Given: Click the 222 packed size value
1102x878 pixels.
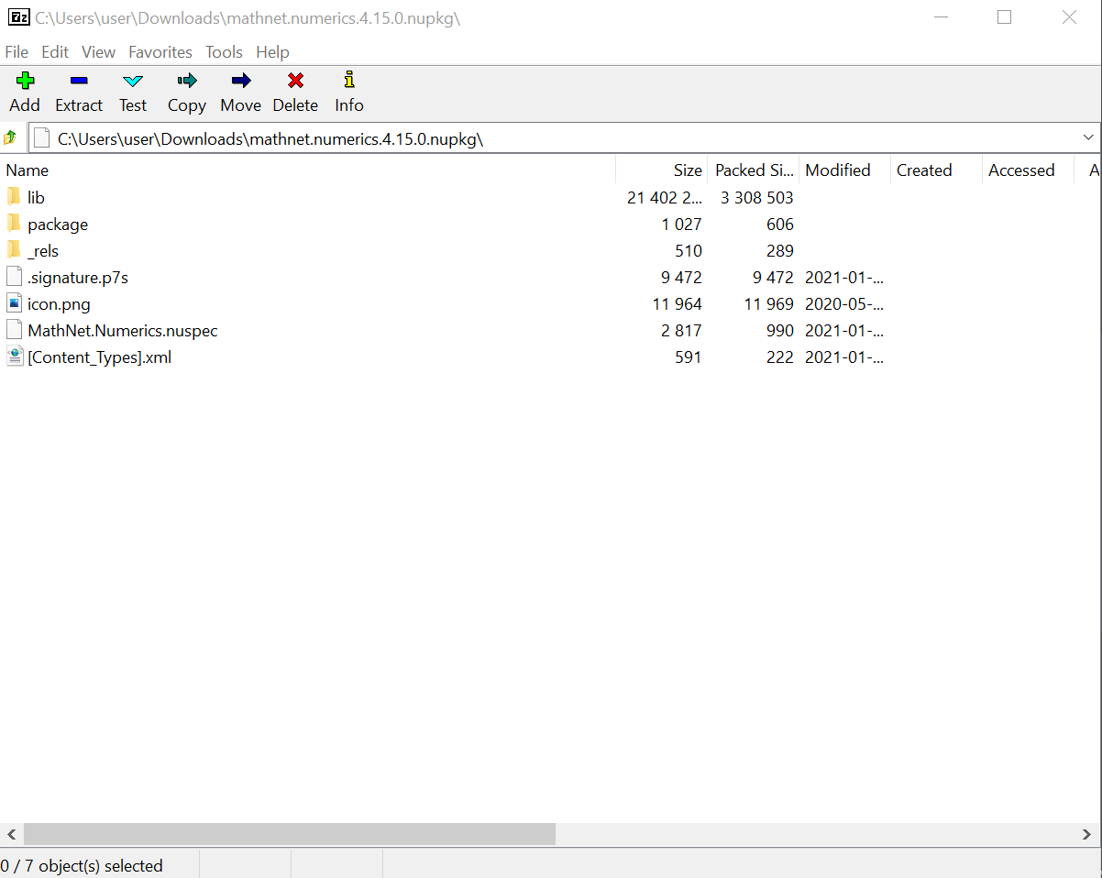Looking at the screenshot, I should point(780,357).
